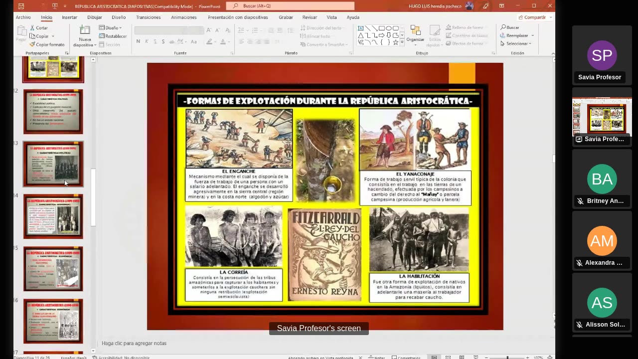Expand the Reemplazar dropdown arrow

532,35
